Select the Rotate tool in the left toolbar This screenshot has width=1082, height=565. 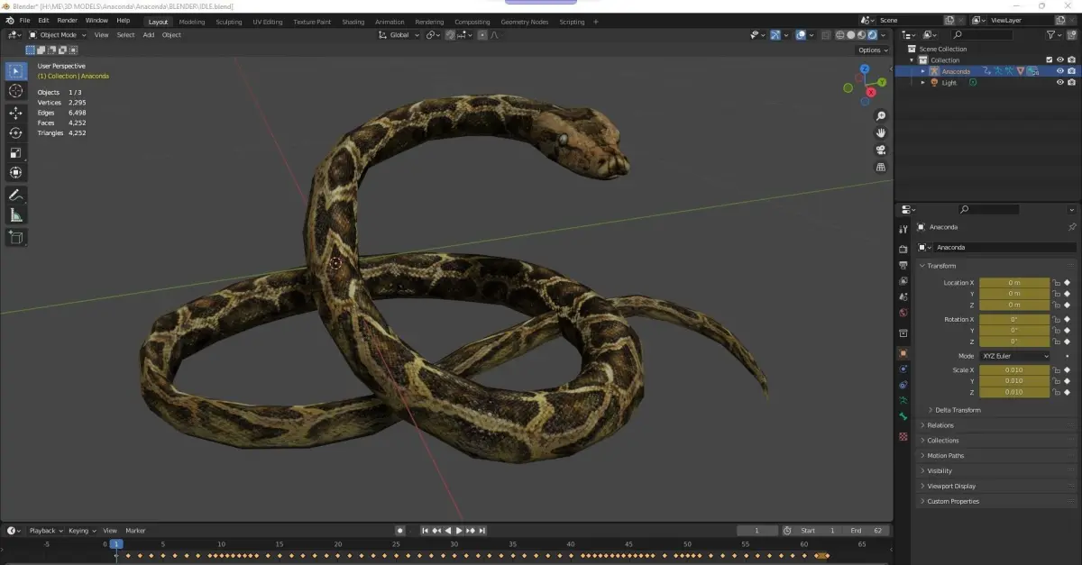pos(16,132)
